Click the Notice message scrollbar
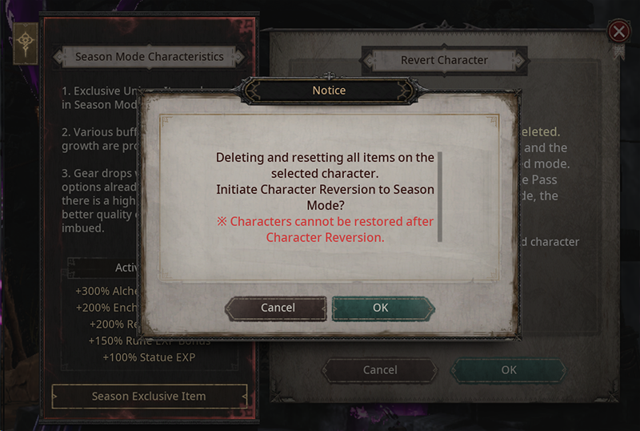This screenshot has width=640, height=431. [x=439, y=197]
